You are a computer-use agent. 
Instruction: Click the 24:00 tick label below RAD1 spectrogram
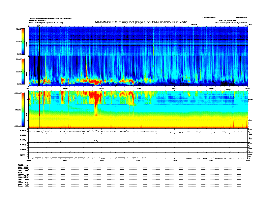coord(247,89)
